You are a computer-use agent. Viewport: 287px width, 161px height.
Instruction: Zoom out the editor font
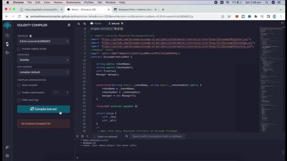point(79,24)
